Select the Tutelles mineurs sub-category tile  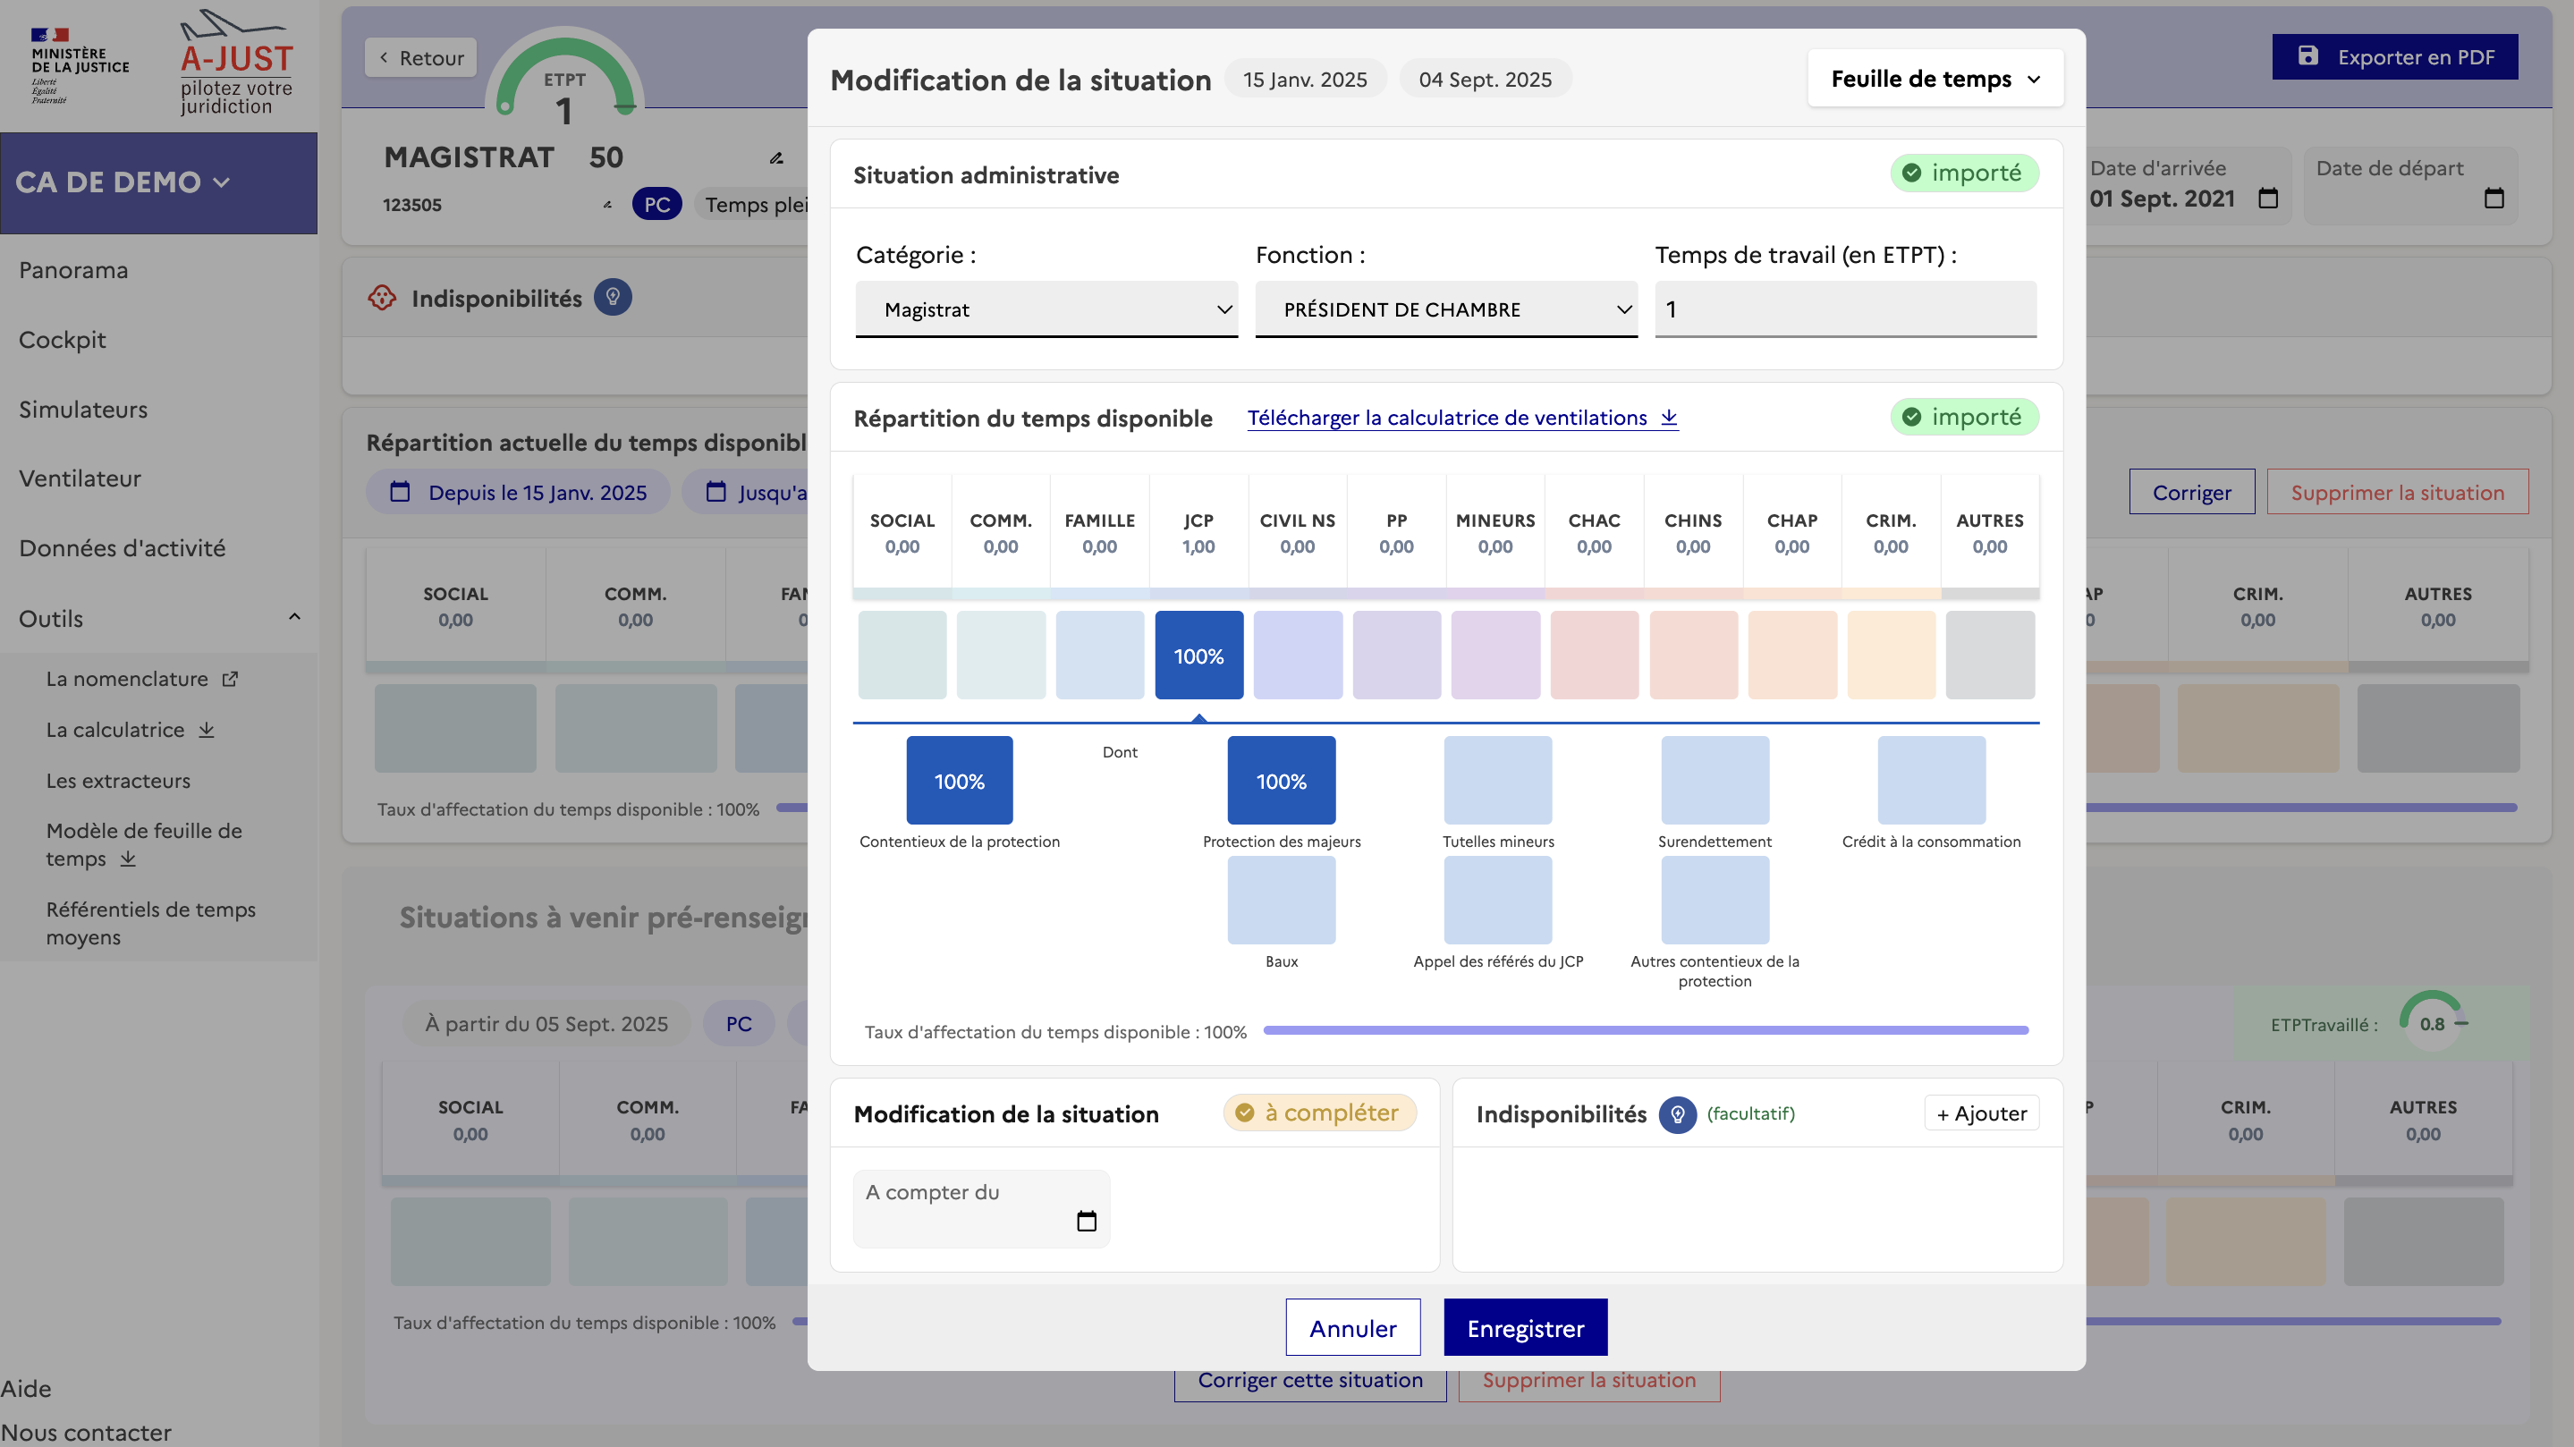1497,780
